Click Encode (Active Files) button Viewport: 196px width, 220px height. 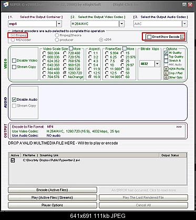[53, 190]
